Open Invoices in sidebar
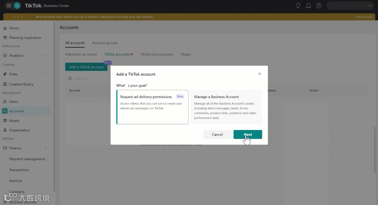Screen dimensions: 378x205 [x=16, y=181]
